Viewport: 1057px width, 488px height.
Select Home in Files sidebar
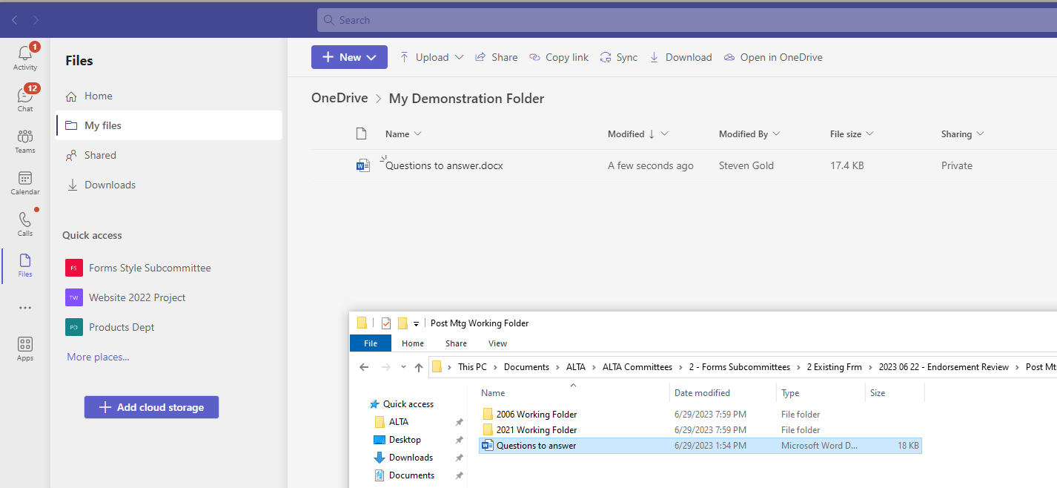[x=168, y=96]
